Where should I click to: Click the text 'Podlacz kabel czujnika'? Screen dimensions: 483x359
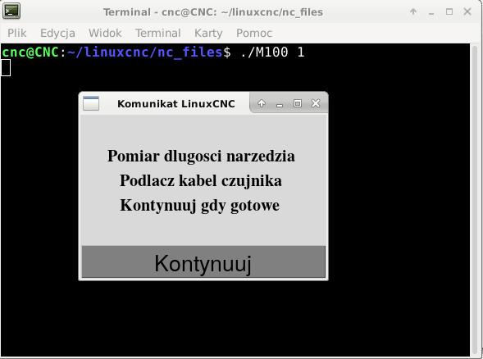click(201, 180)
